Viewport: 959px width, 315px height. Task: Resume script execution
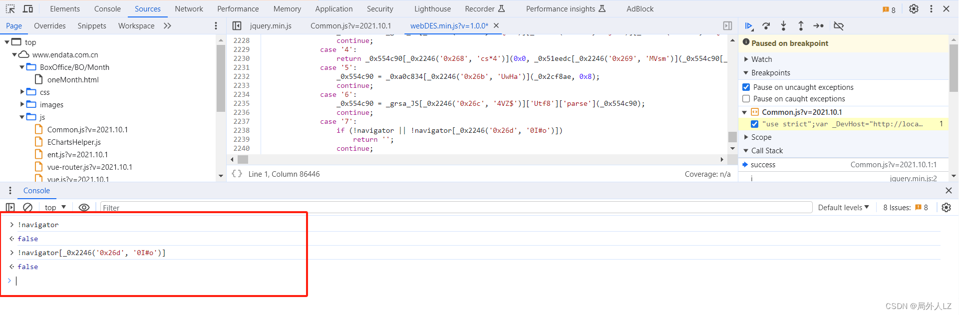749,26
